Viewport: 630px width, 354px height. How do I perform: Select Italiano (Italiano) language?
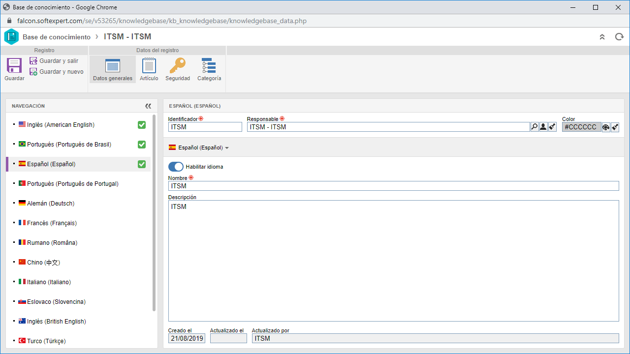(x=79, y=282)
